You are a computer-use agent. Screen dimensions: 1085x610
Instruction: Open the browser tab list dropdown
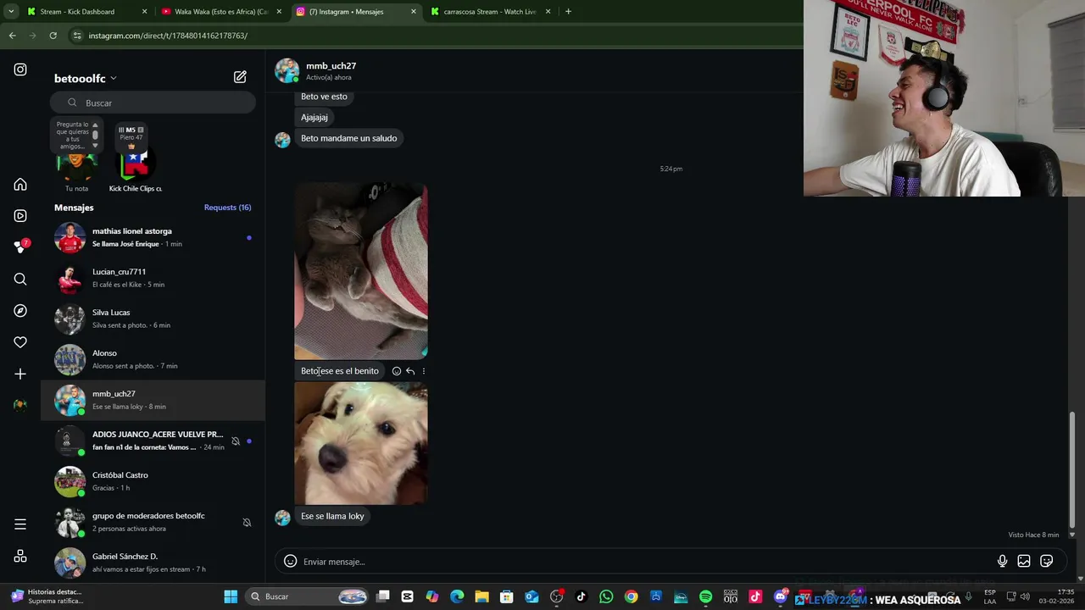tap(11, 12)
